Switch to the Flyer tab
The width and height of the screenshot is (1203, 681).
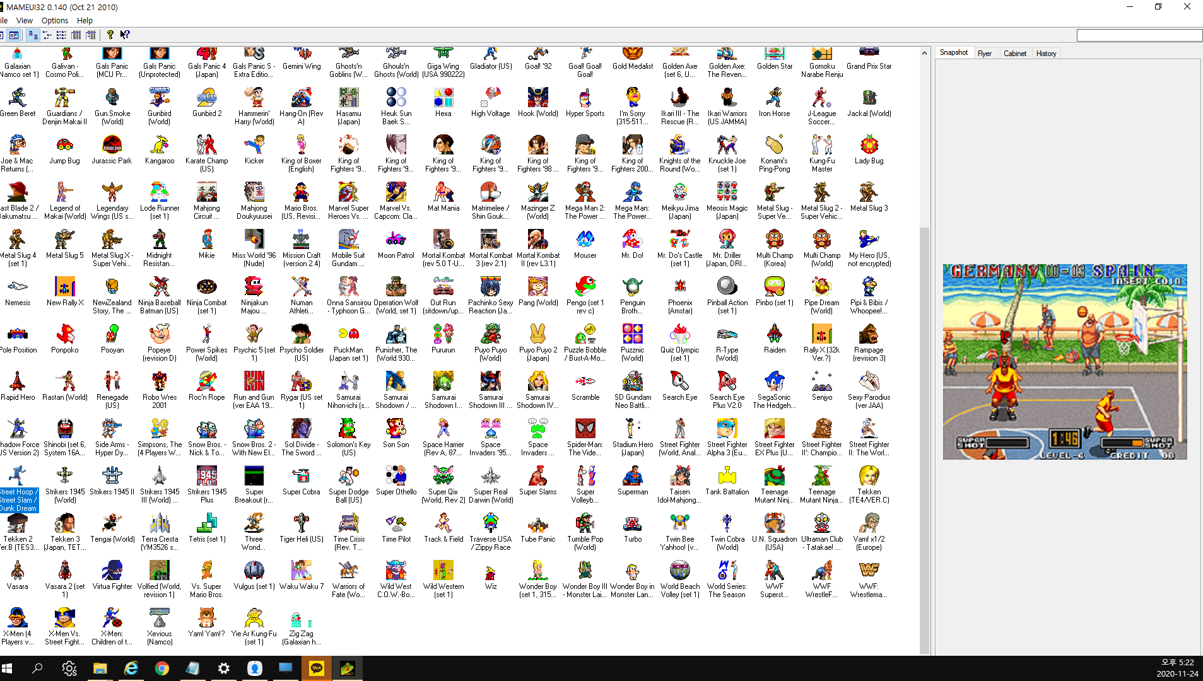pyautogui.click(x=984, y=54)
